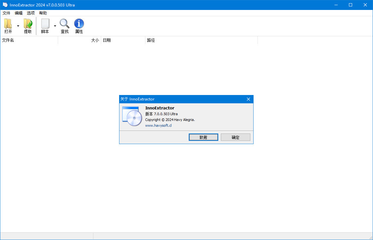This screenshot has height=240, width=373.
Task: Click the CD installer icon in About dialog
Action: (x=132, y=116)
